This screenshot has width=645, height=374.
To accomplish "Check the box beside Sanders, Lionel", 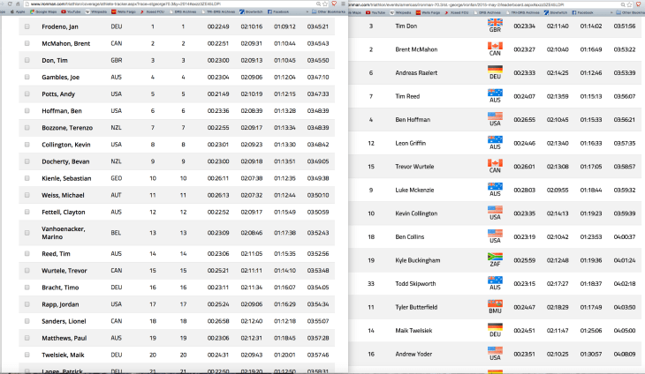I will [x=27, y=321].
